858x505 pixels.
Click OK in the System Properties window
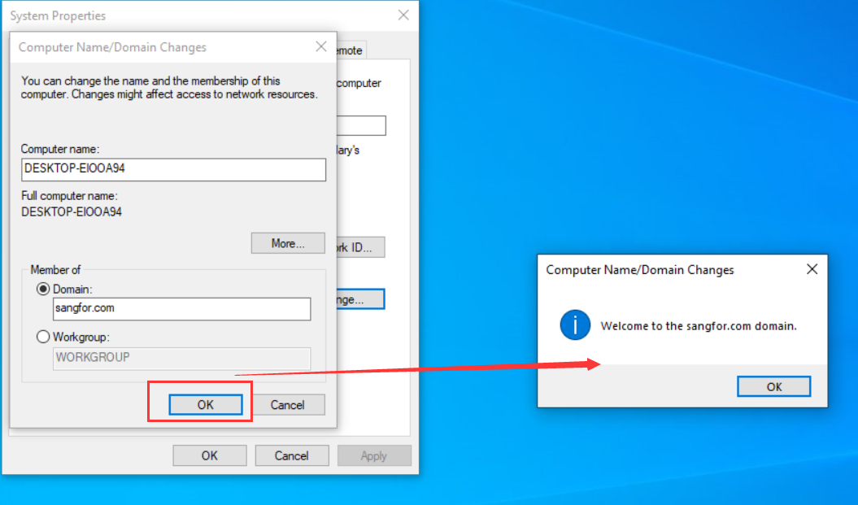pyautogui.click(x=210, y=455)
